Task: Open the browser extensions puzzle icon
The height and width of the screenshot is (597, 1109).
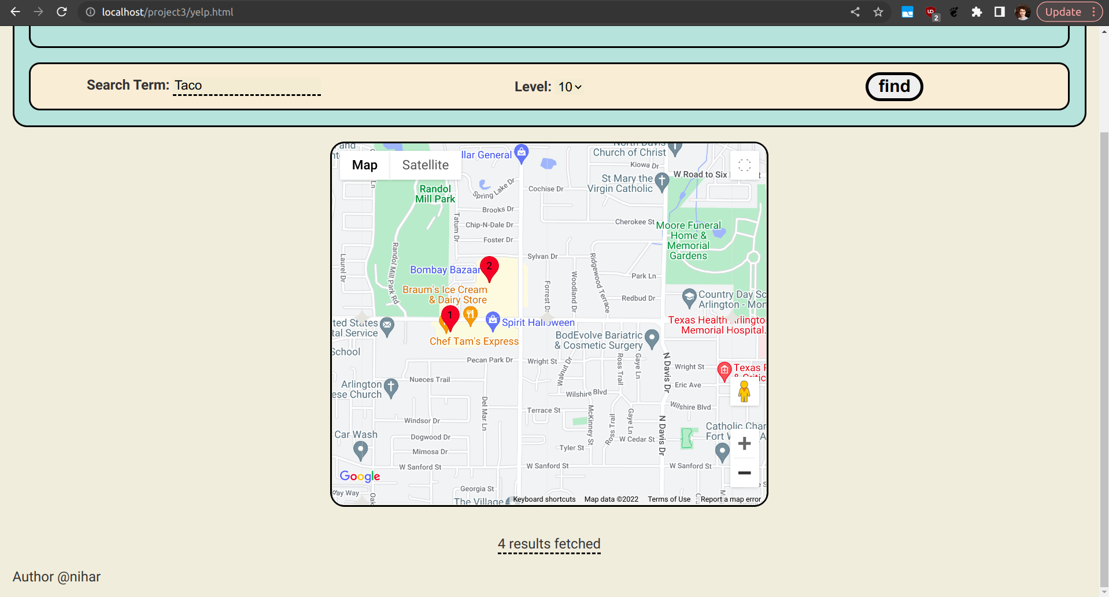Action: pos(977,12)
